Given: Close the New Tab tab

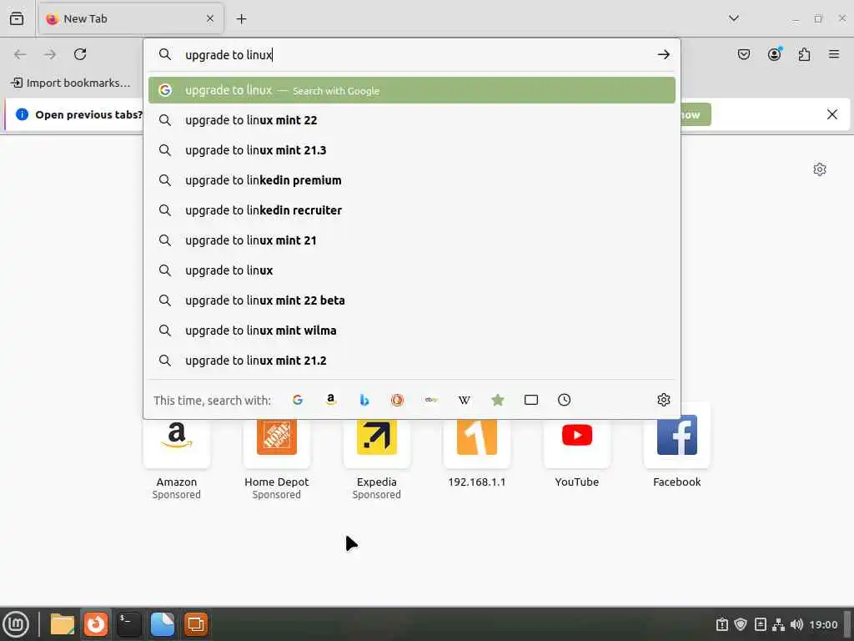Looking at the screenshot, I should [209, 18].
